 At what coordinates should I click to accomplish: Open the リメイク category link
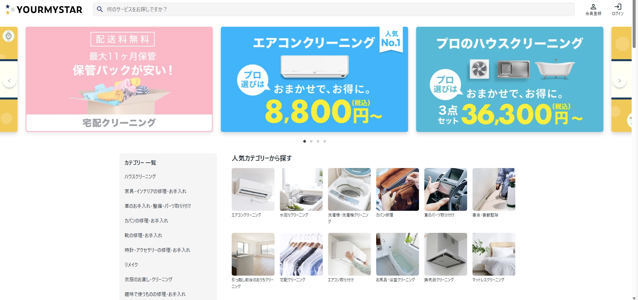(x=131, y=265)
